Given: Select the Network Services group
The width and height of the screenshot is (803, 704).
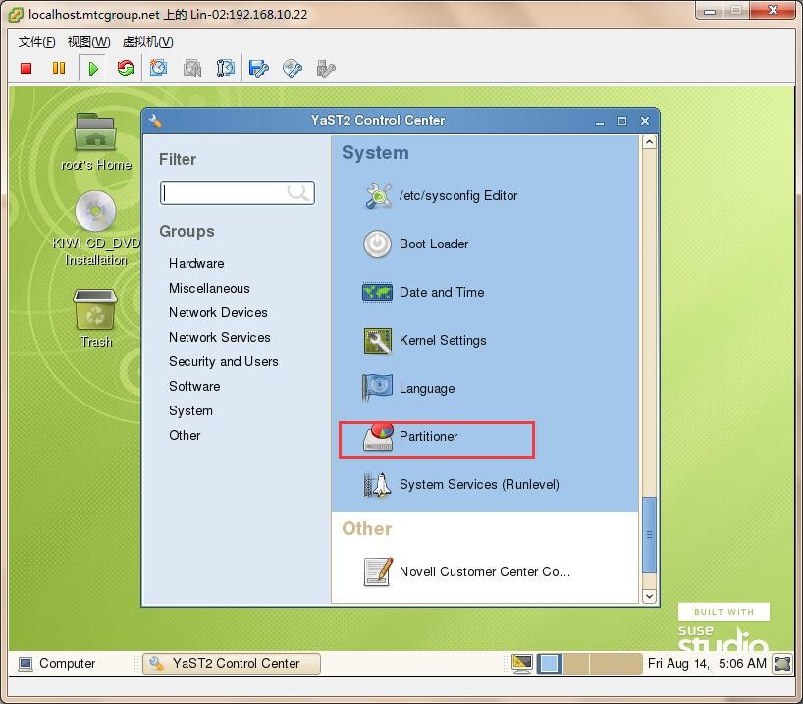Looking at the screenshot, I should [x=220, y=338].
